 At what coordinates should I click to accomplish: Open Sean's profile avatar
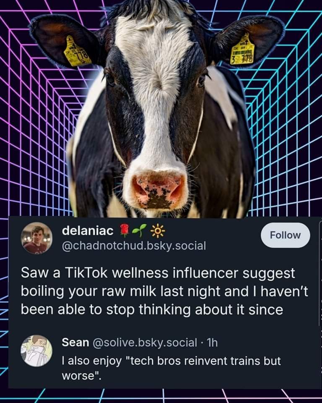pos(37,351)
